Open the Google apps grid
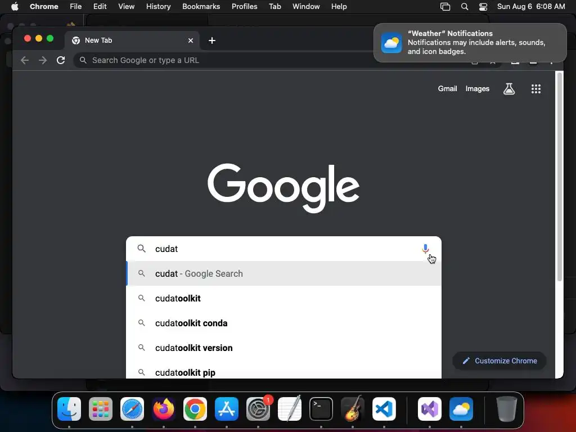The image size is (576, 432). pos(535,89)
